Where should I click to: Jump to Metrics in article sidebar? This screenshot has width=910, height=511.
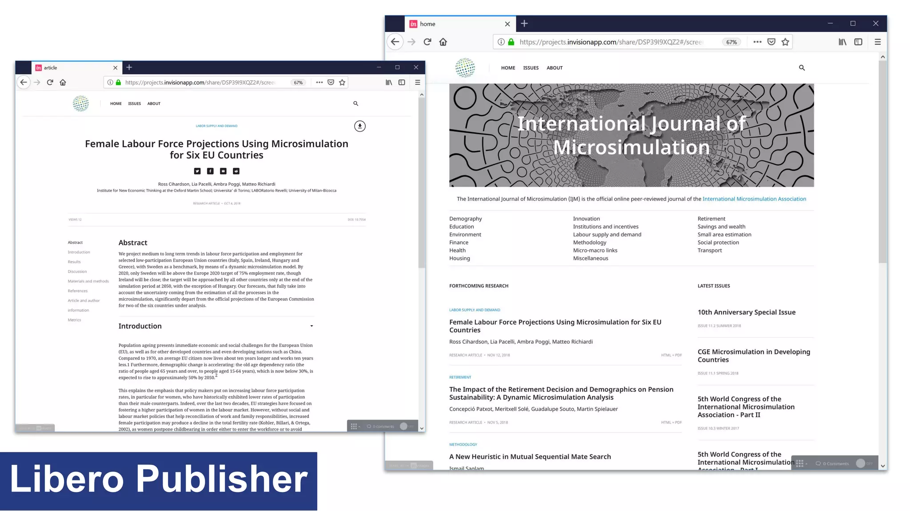74,320
